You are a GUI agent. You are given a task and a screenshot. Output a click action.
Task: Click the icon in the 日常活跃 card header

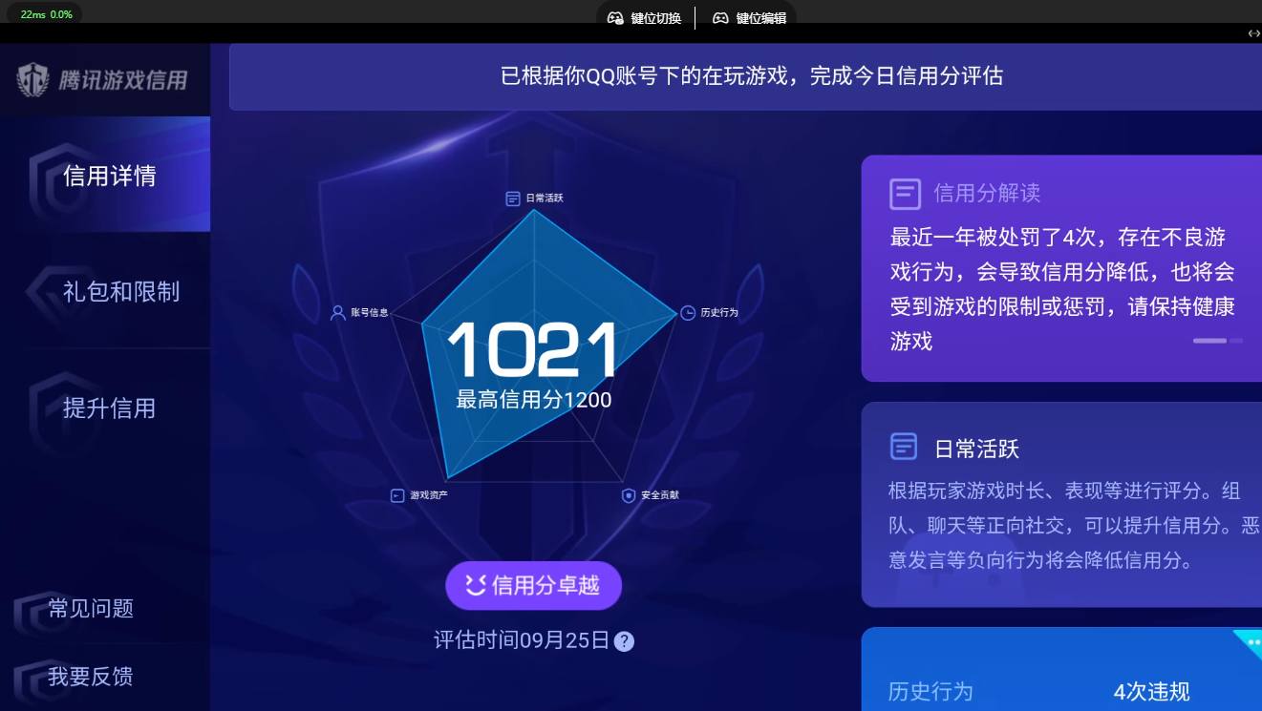point(904,447)
